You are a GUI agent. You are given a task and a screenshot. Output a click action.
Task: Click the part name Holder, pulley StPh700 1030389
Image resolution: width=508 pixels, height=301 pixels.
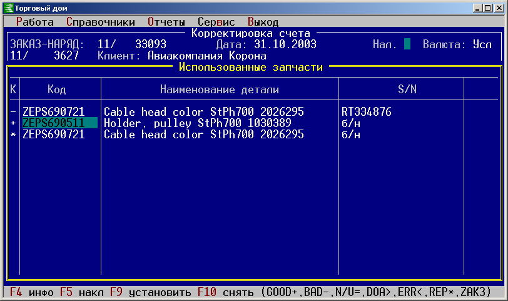click(x=197, y=123)
